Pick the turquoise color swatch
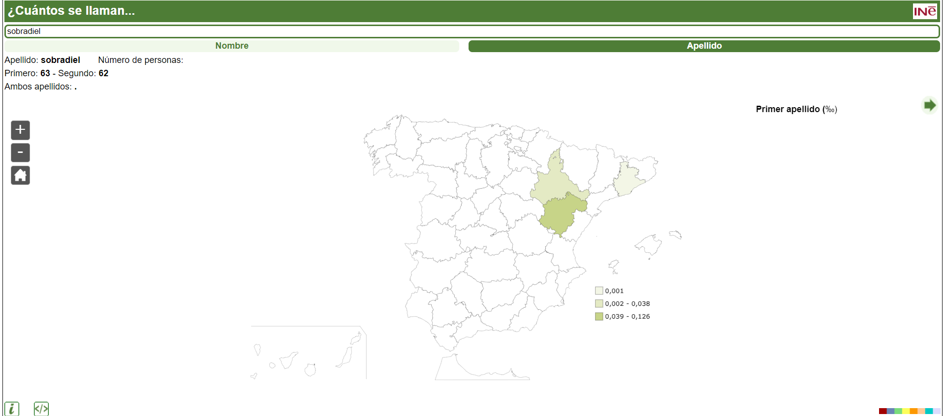This screenshot has width=945, height=416. pyautogui.click(x=929, y=411)
